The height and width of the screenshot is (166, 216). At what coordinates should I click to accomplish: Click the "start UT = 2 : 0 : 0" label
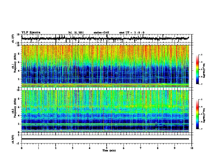132,33
